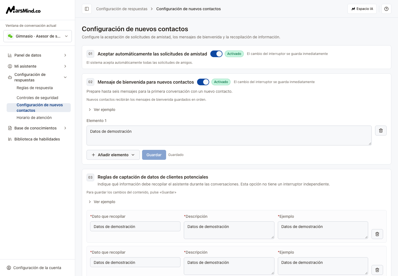Image resolution: width=398 pixels, height=276 pixels.
Task: Click the first Descripción textarea
Action: point(229,230)
